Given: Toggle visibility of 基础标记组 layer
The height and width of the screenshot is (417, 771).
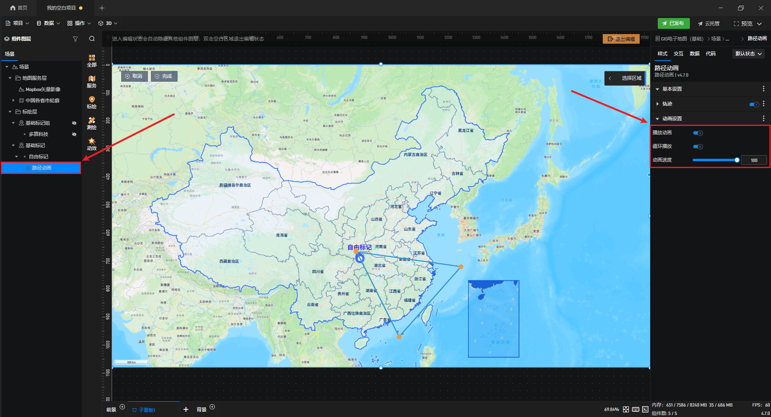Looking at the screenshot, I should pyautogui.click(x=74, y=123).
